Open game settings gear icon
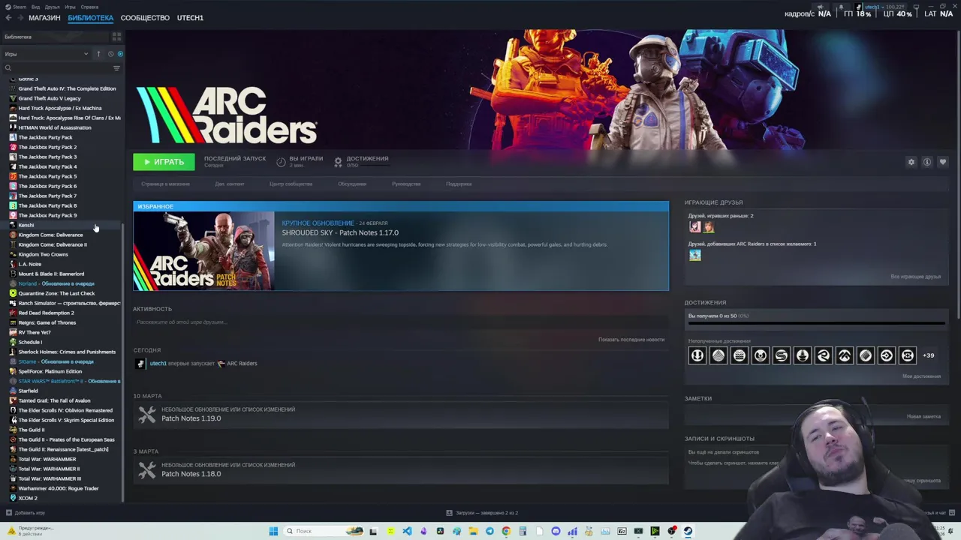Image resolution: width=961 pixels, height=540 pixels. pos(911,162)
